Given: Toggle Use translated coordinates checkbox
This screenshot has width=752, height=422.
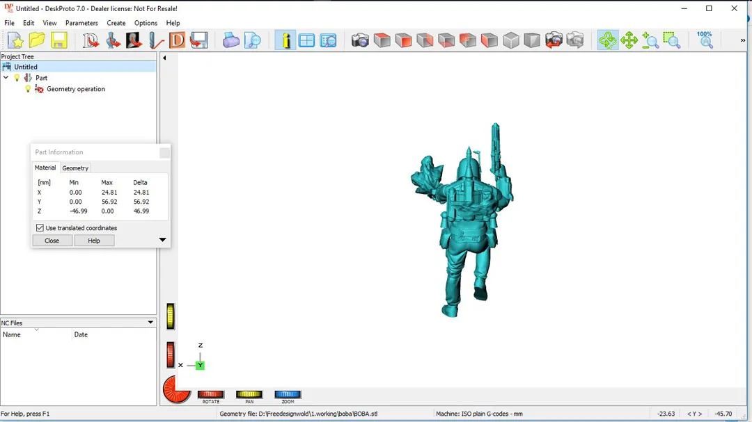Looking at the screenshot, I should 40,228.
